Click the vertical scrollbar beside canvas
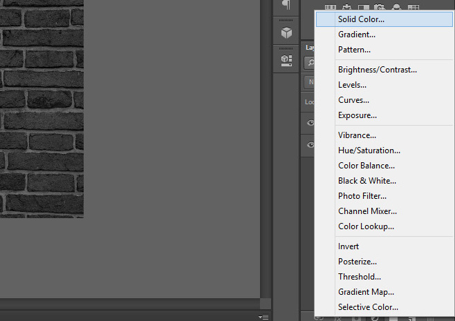 (265, 138)
